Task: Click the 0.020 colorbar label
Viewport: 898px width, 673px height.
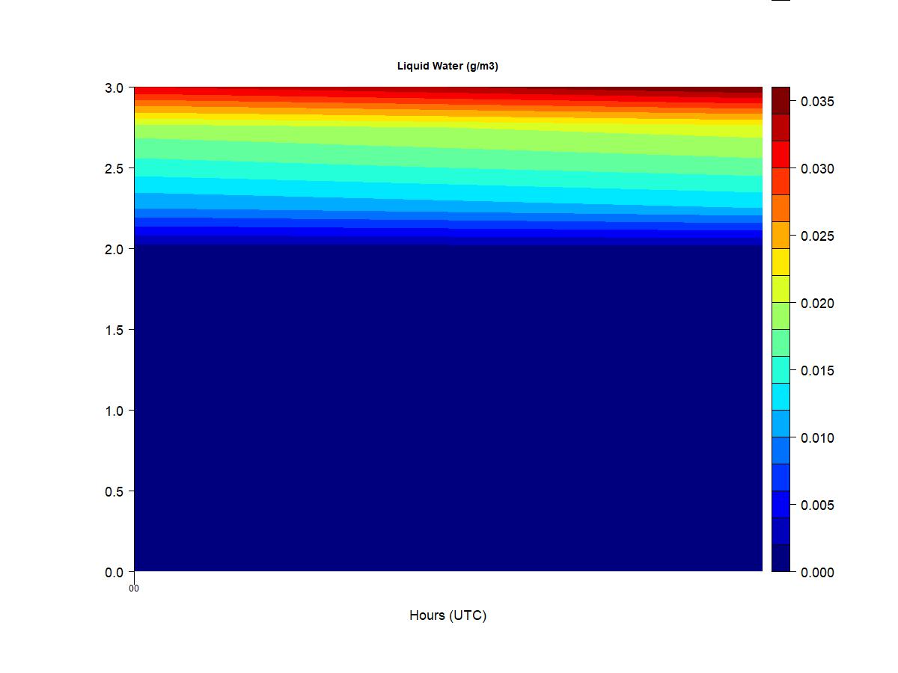Action: coord(817,304)
